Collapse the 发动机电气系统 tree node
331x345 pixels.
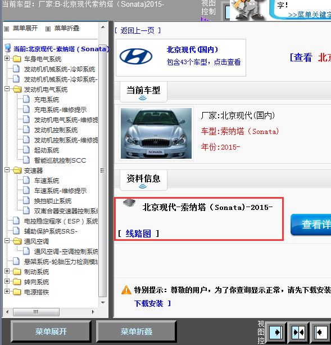click(x=7, y=89)
